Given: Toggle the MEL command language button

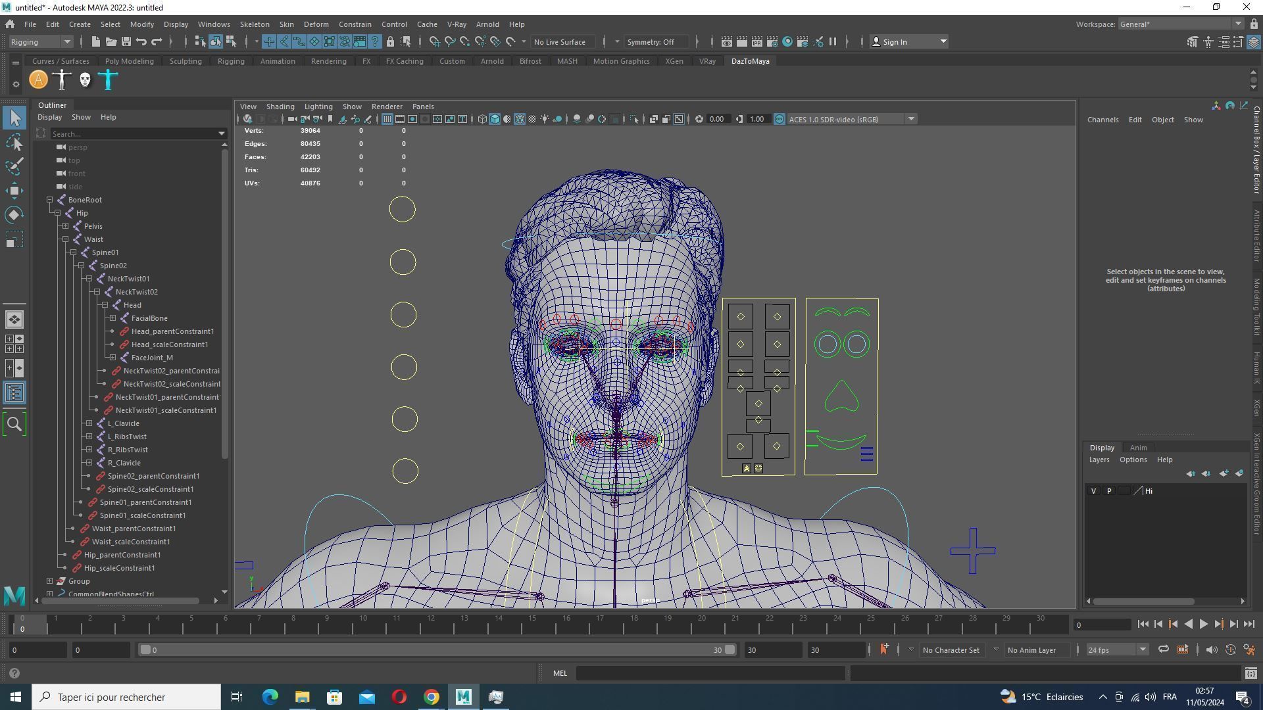Looking at the screenshot, I should tap(560, 673).
